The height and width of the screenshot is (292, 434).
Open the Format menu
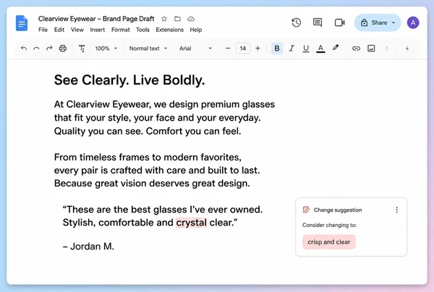coord(120,30)
